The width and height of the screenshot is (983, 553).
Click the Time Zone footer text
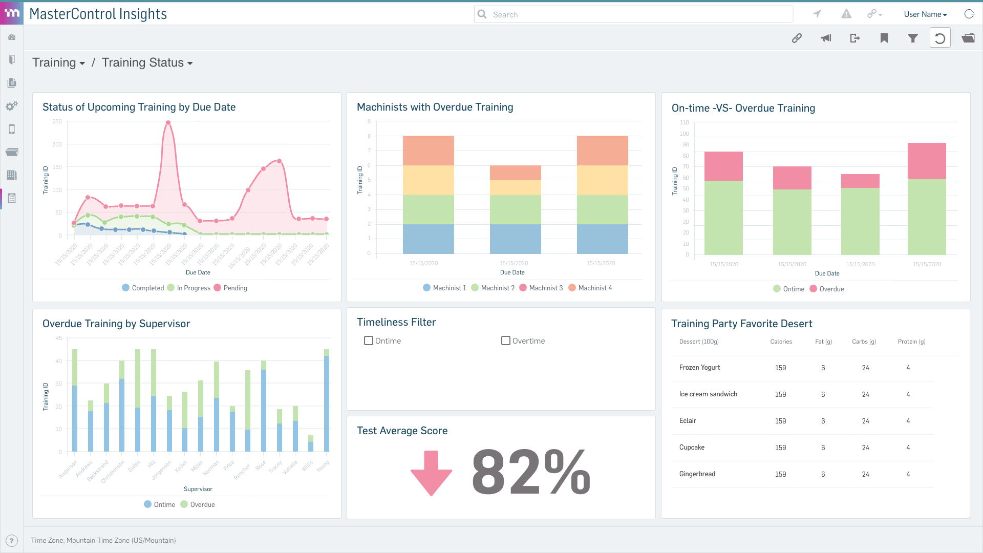pyautogui.click(x=103, y=540)
